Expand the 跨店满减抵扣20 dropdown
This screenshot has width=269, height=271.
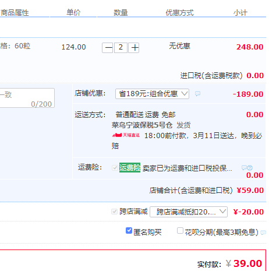[189, 212]
